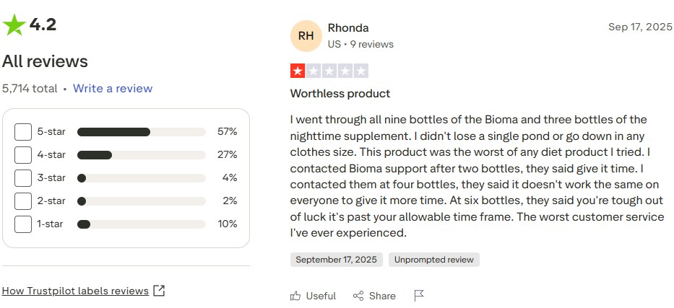Click the Share icon below the review
The image size is (674, 308).
pos(358,296)
